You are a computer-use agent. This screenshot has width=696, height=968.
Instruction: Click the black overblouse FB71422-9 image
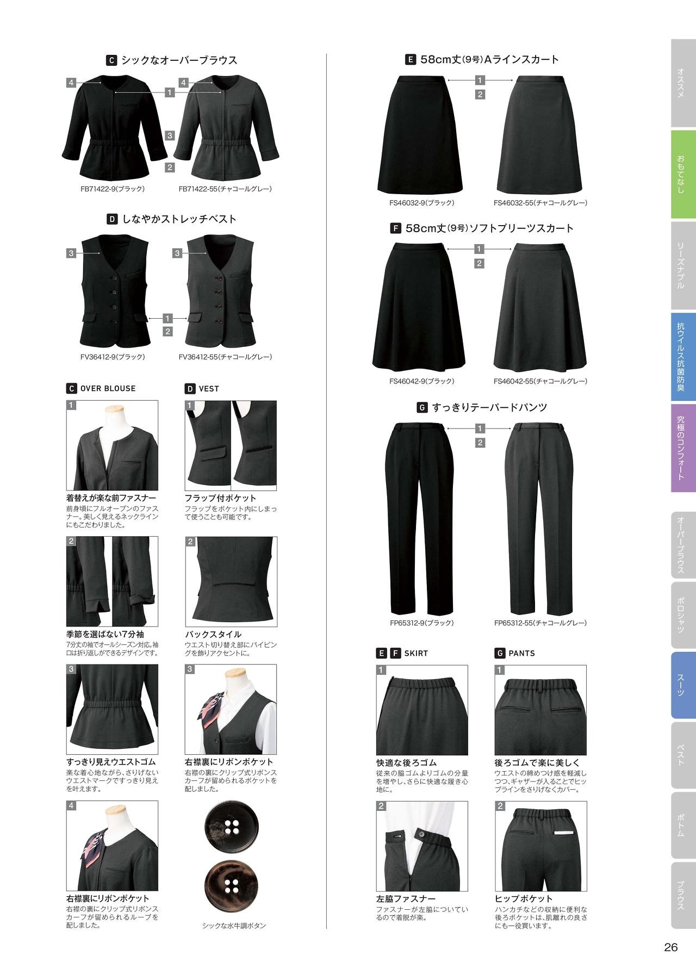pyautogui.click(x=115, y=128)
